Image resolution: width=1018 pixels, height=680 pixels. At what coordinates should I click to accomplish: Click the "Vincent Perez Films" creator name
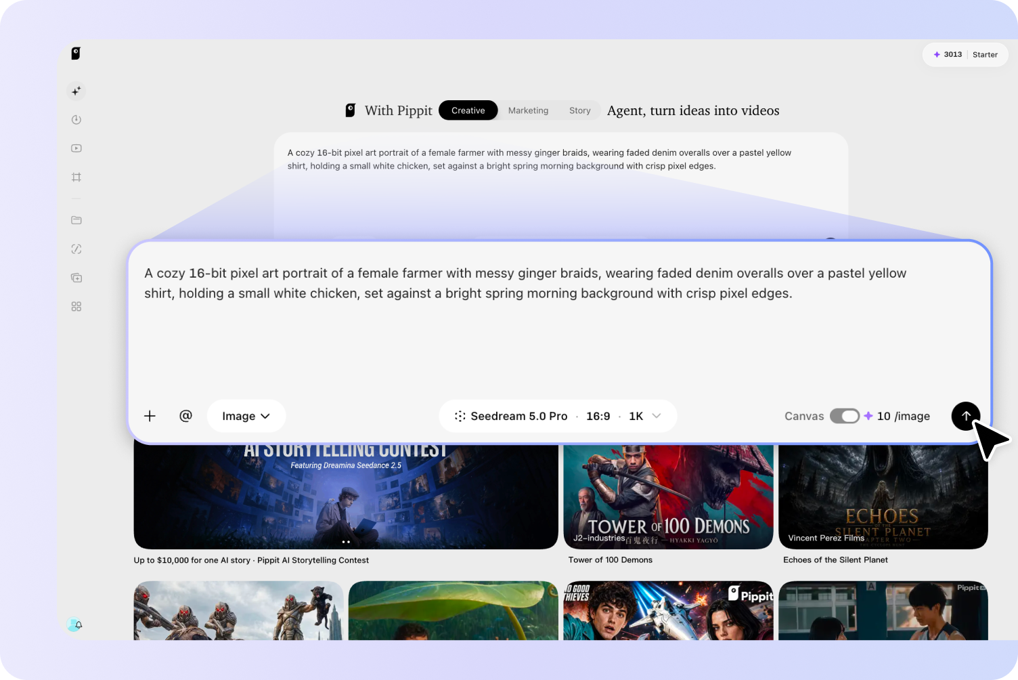coord(826,538)
